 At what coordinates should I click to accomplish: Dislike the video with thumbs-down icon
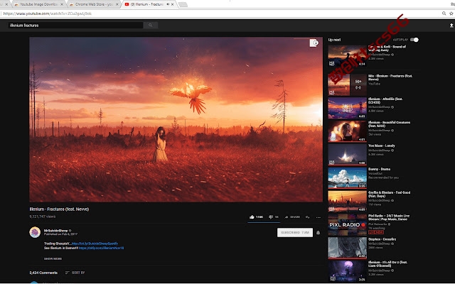[271, 217]
